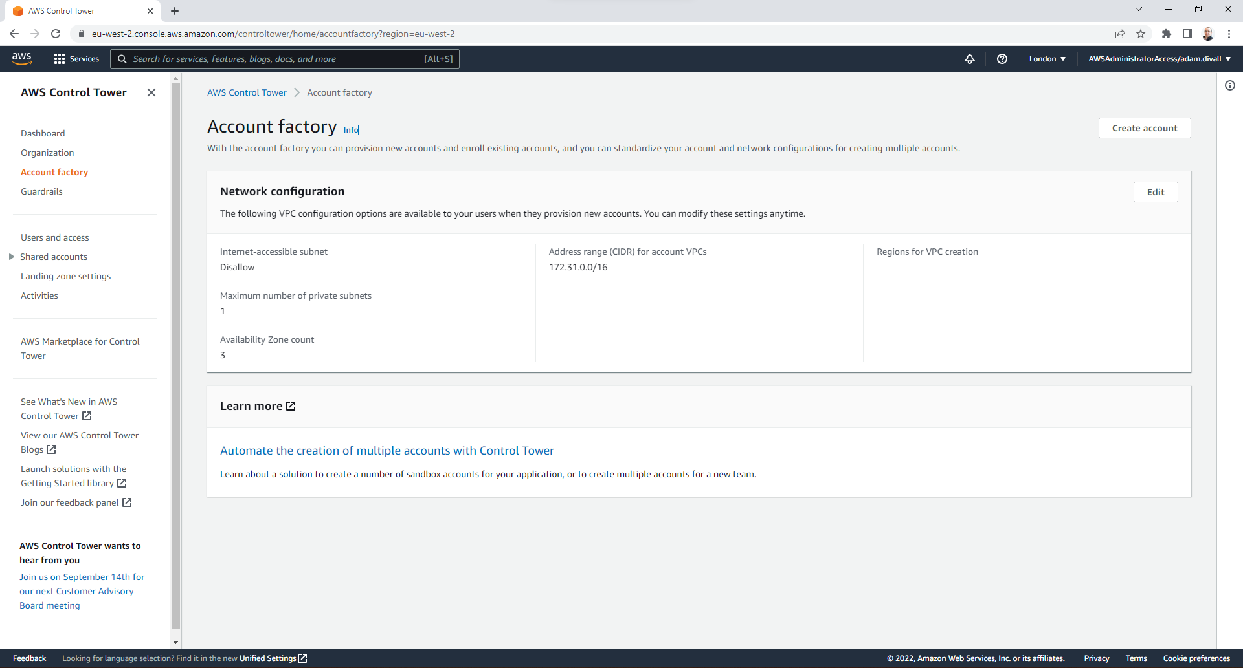Navigate to Guardrails in the sidebar
The width and height of the screenshot is (1243, 668).
(41, 191)
